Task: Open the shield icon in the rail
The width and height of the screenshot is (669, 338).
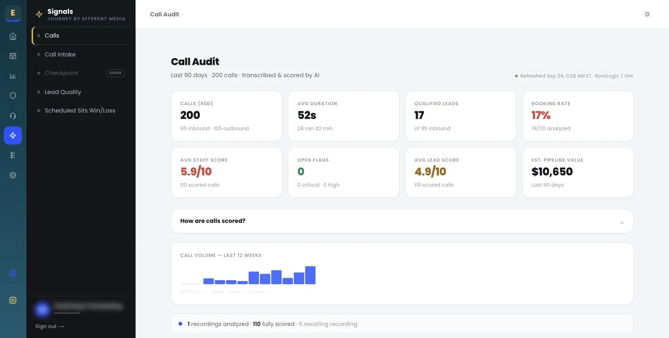Action: [x=13, y=96]
